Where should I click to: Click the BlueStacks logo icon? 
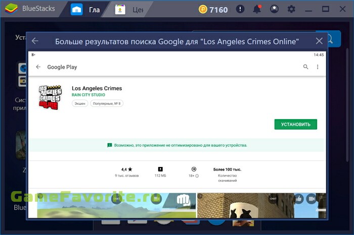tap(11, 9)
